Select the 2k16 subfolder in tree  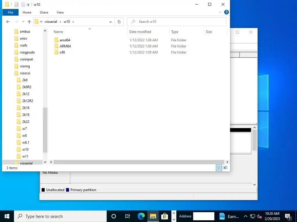point(26,108)
